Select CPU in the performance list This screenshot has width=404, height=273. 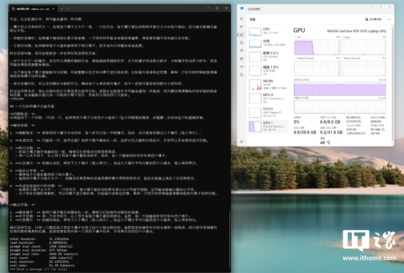(268, 31)
